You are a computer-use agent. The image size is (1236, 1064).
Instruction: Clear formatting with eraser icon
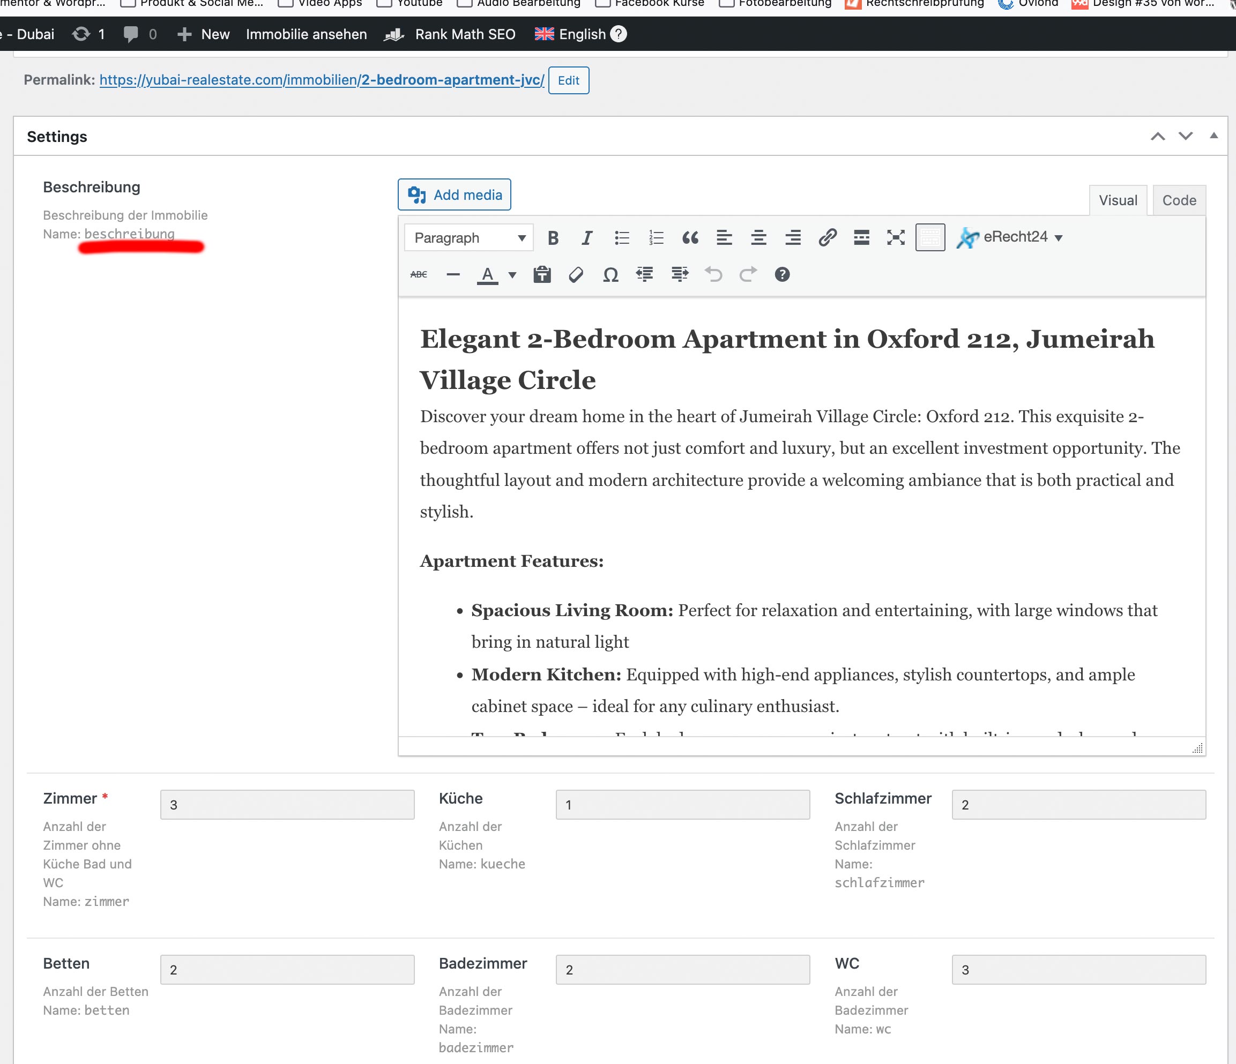576,274
